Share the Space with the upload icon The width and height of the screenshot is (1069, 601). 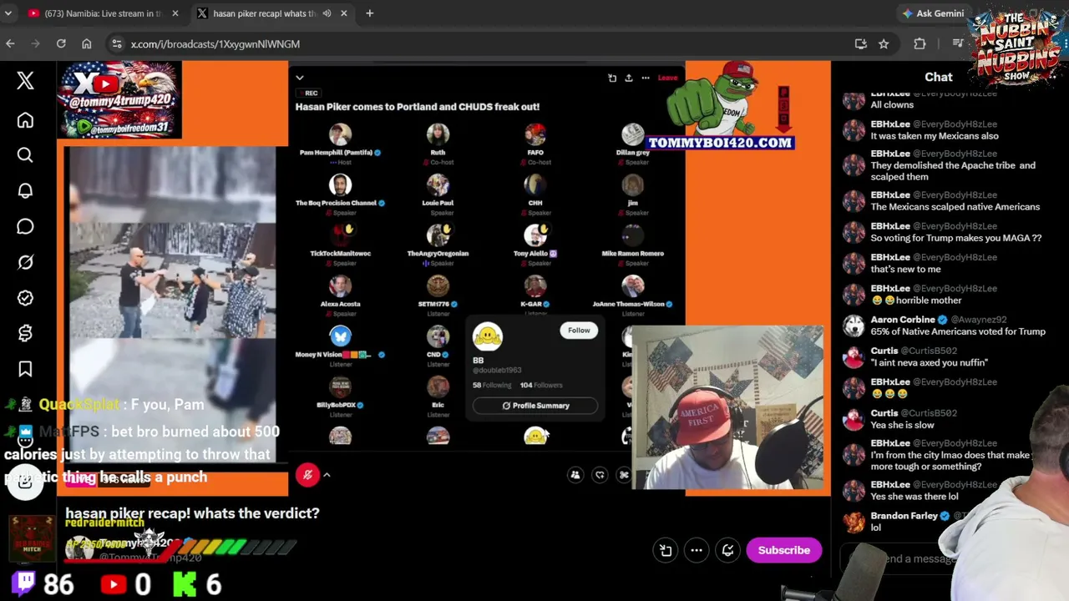pyautogui.click(x=629, y=78)
